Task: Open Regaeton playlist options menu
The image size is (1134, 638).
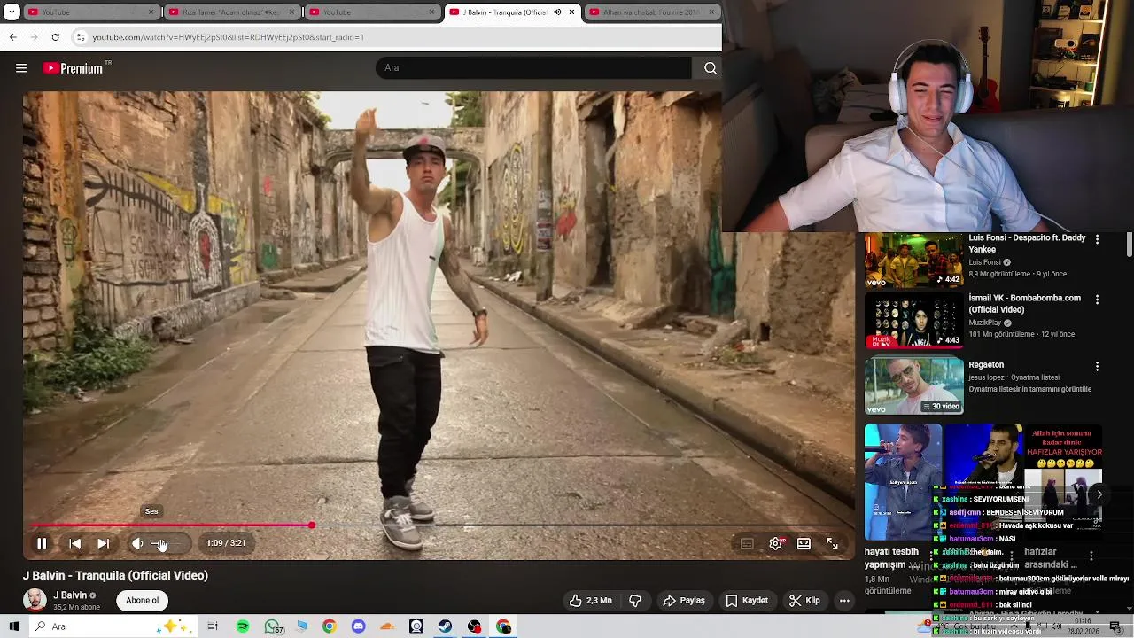Action: (x=1097, y=366)
